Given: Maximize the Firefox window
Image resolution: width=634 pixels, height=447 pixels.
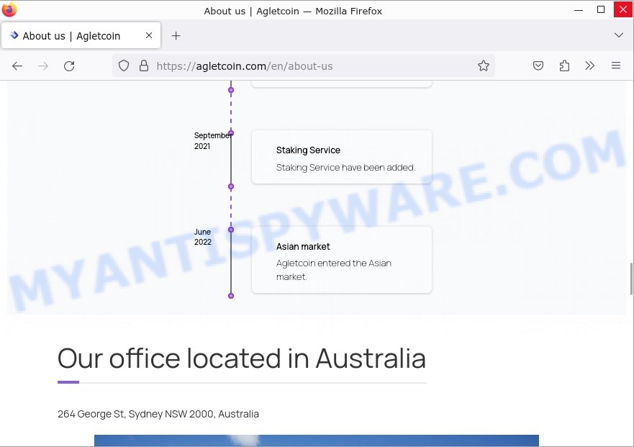Looking at the screenshot, I should 601,9.
